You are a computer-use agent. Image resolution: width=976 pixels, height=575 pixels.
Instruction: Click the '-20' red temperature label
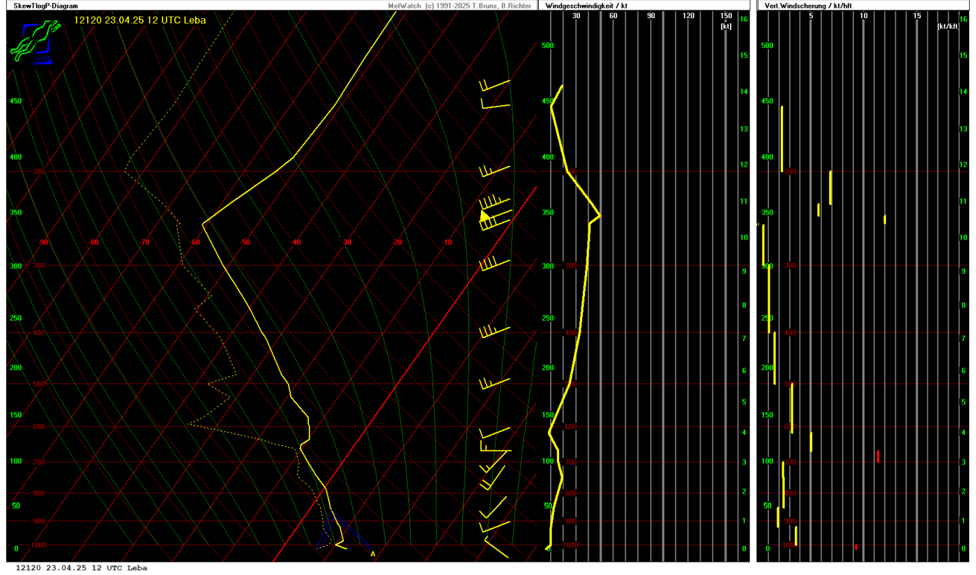(x=397, y=243)
